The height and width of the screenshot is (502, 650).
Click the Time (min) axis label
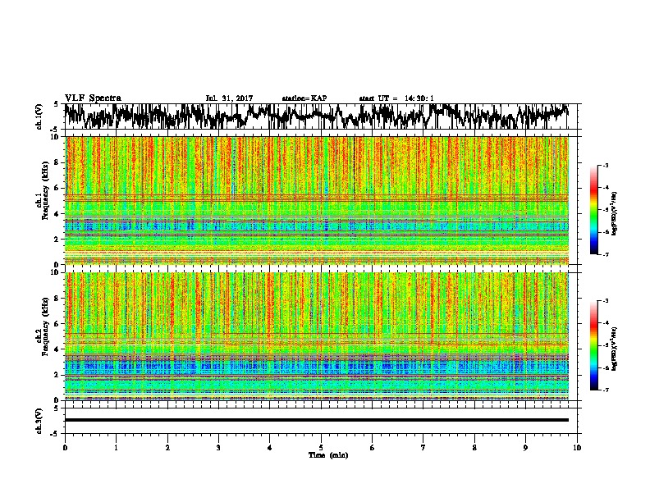click(328, 455)
